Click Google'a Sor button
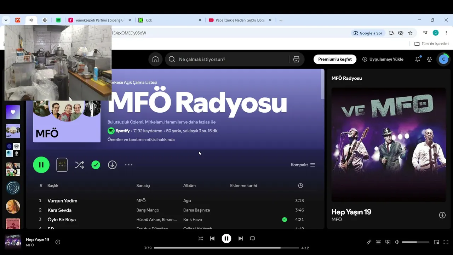 pos(368,33)
